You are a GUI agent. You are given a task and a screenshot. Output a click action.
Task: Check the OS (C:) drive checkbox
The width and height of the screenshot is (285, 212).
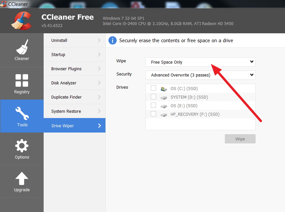pyautogui.click(x=153, y=88)
